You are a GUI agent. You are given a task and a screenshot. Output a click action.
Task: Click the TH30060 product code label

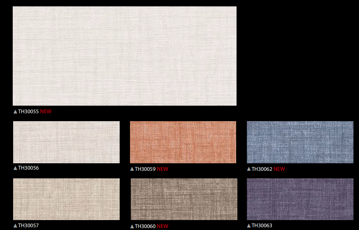tap(145, 226)
